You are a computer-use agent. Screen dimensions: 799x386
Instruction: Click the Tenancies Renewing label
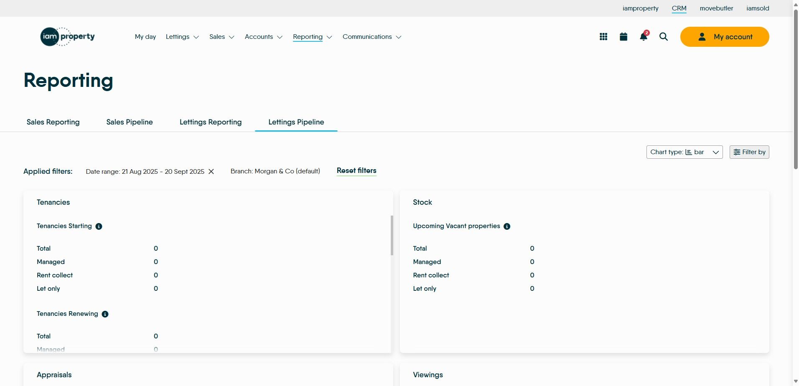(x=68, y=314)
